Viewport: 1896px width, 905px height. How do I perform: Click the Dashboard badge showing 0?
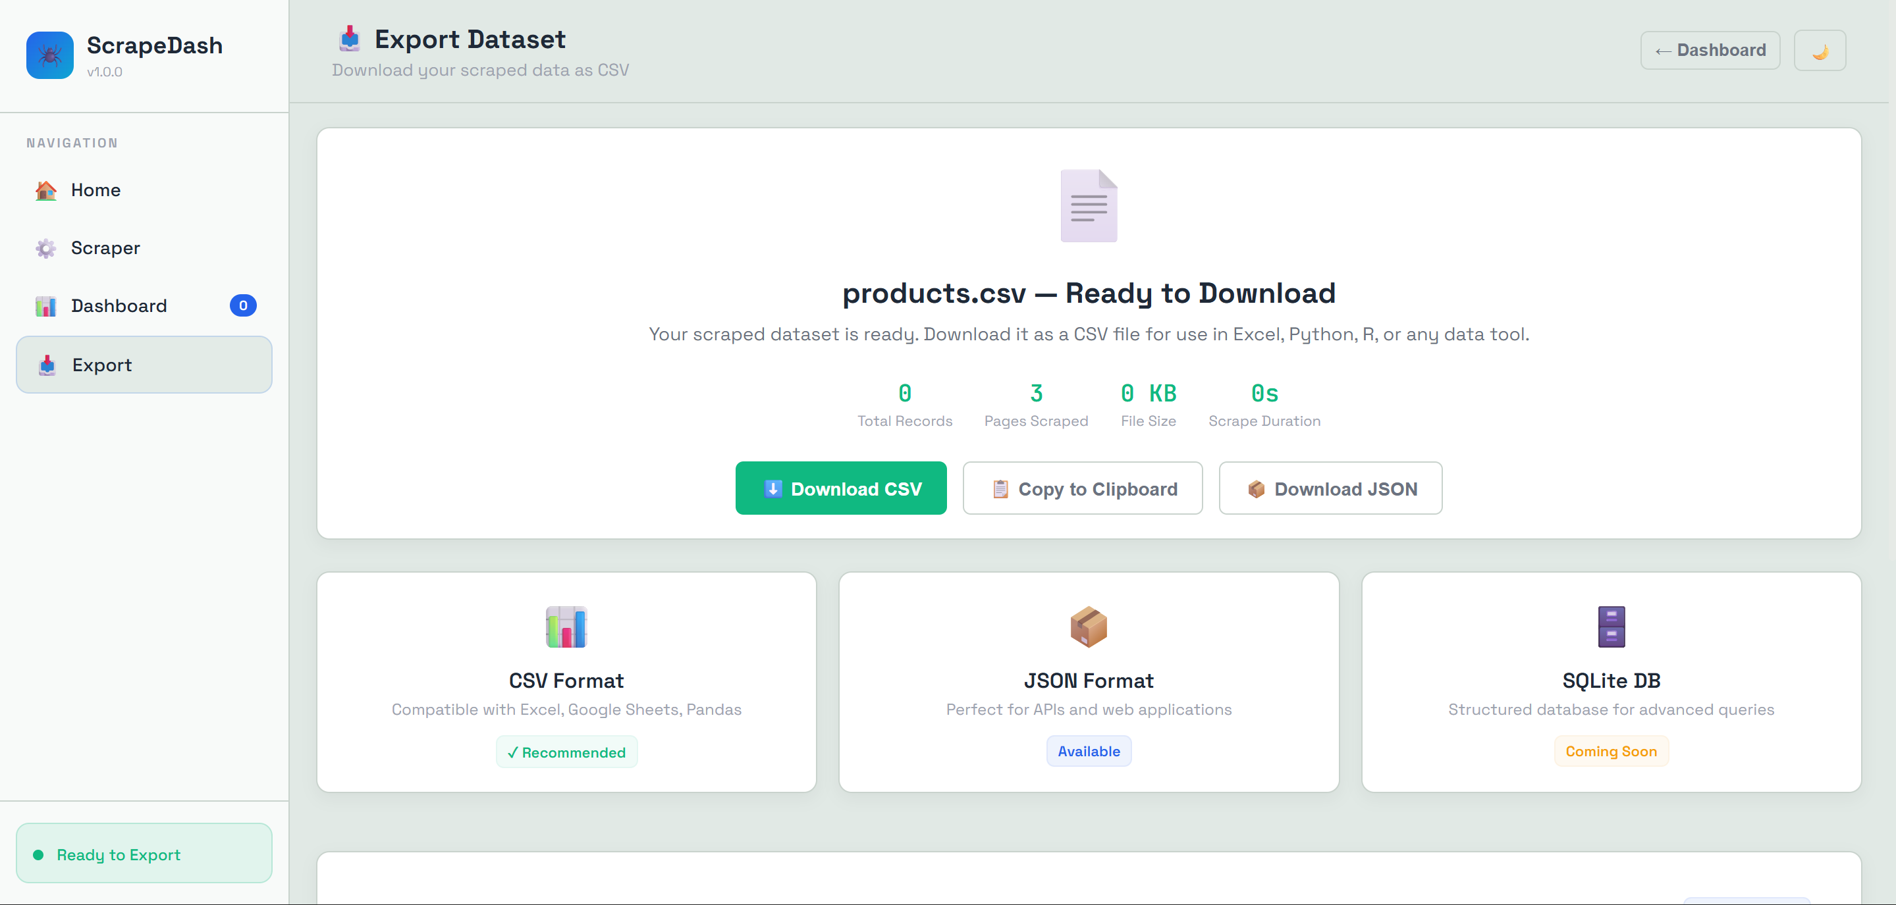pyautogui.click(x=243, y=305)
